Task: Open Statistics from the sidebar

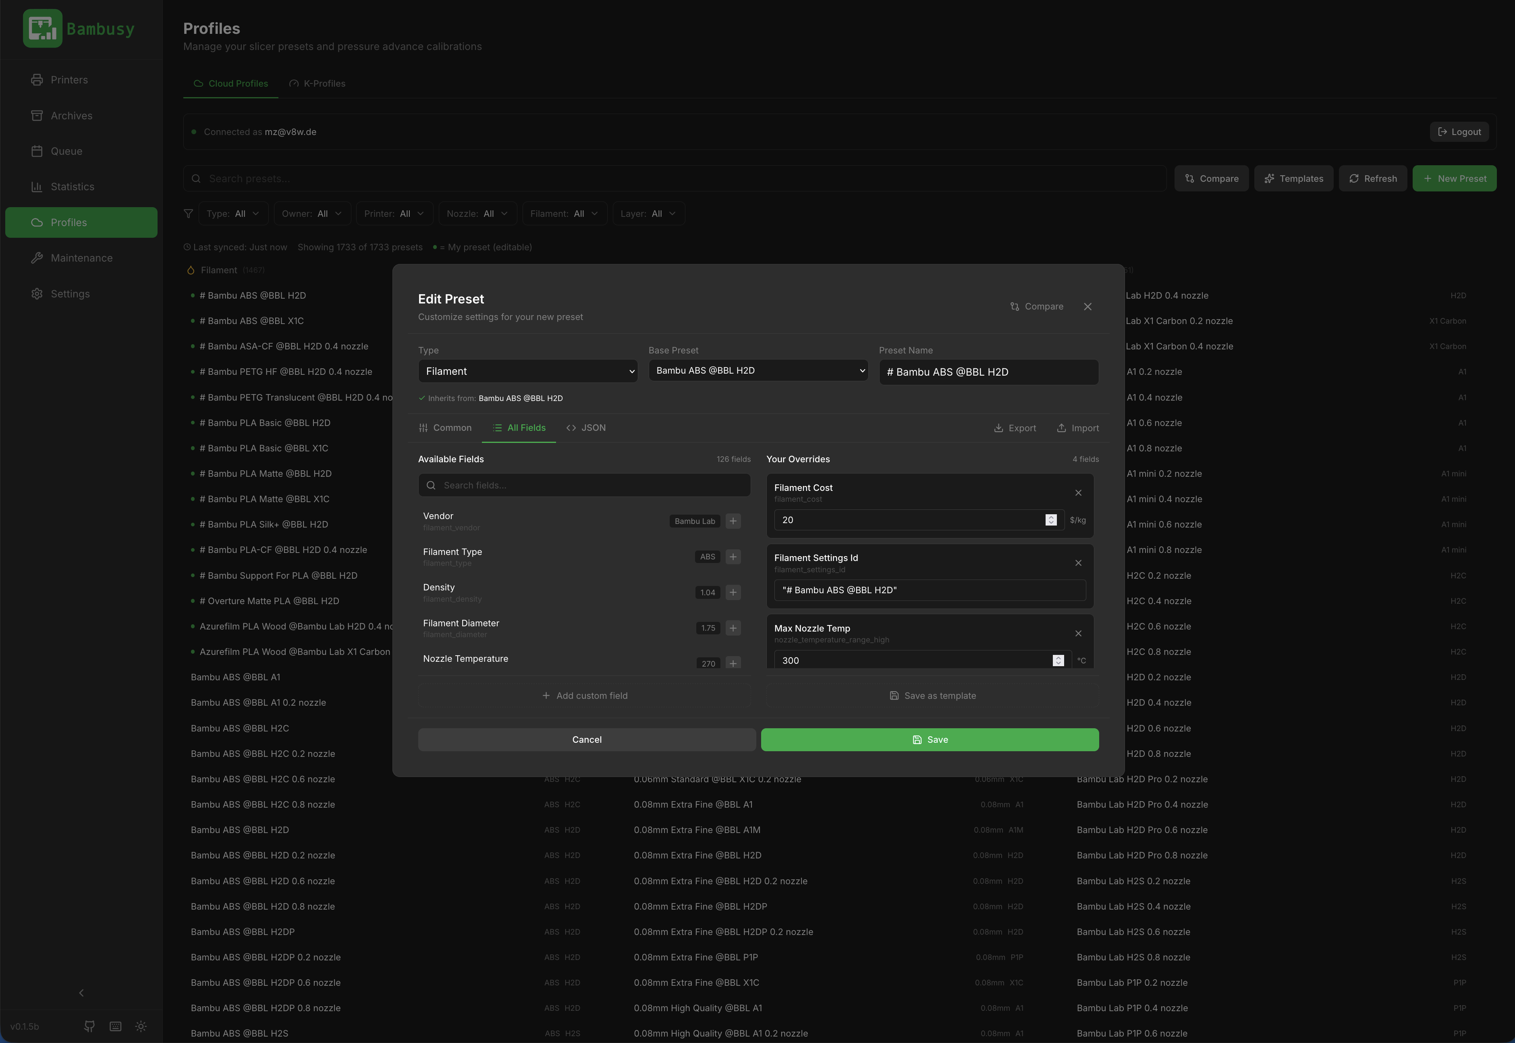Action: (x=81, y=187)
